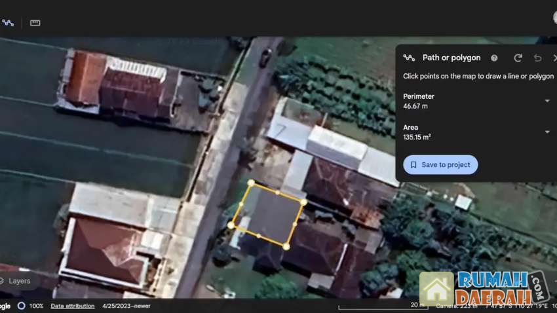This screenshot has width=557, height=313.
Task: Select the path or polygon tool in toolbar
Action: [8, 23]
